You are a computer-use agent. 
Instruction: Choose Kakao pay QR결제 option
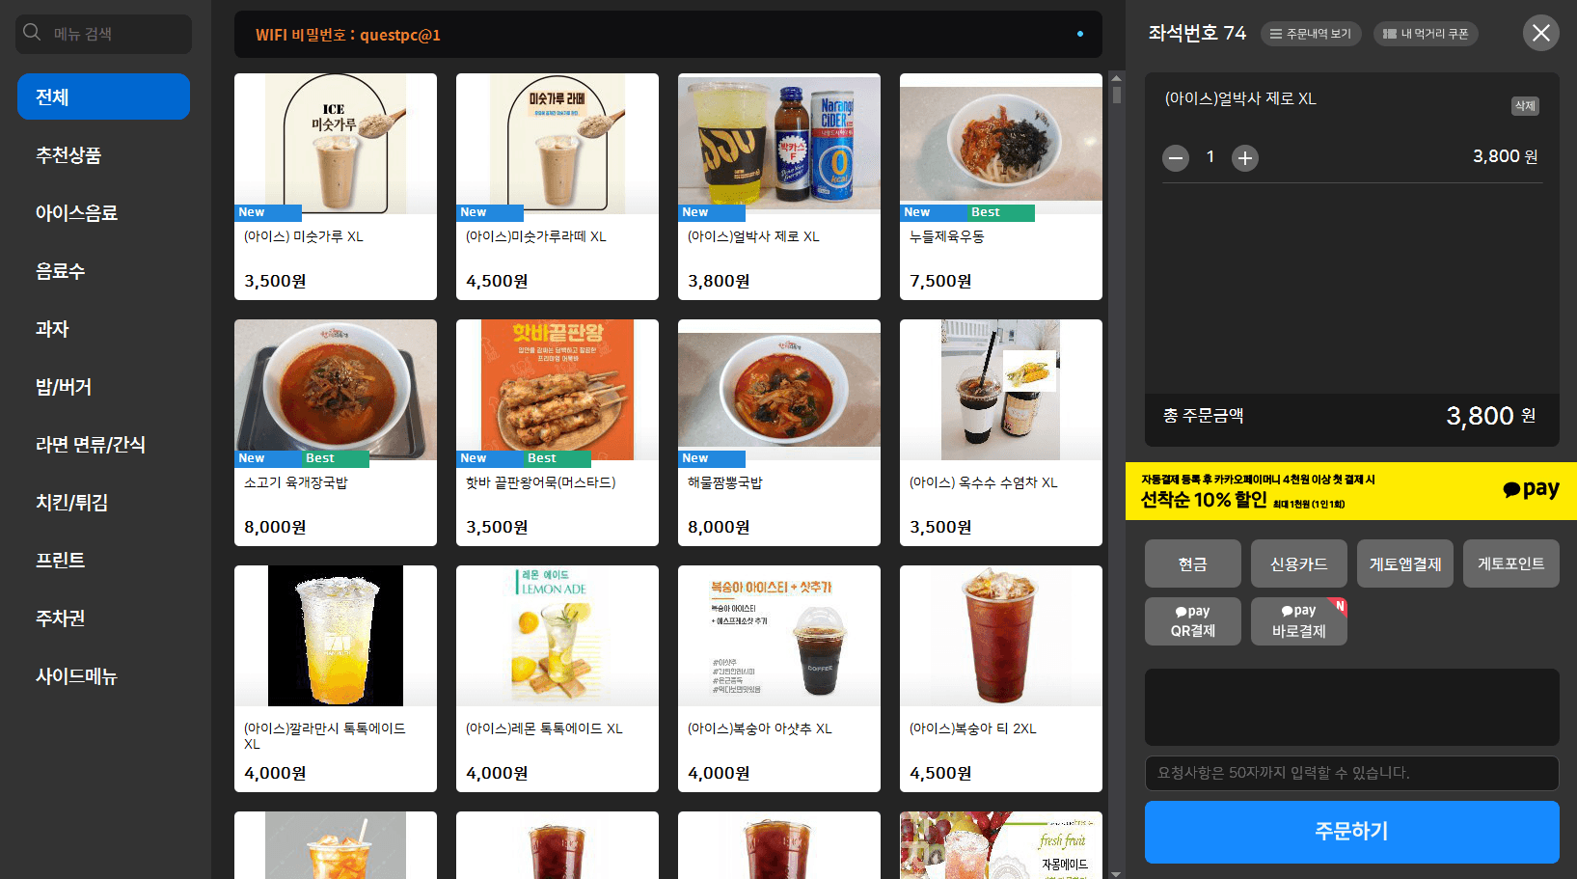pos(1193,621)
